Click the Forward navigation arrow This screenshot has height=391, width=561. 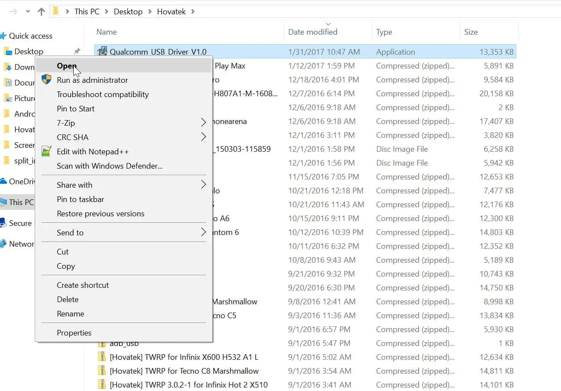click(x=13, y=12)
